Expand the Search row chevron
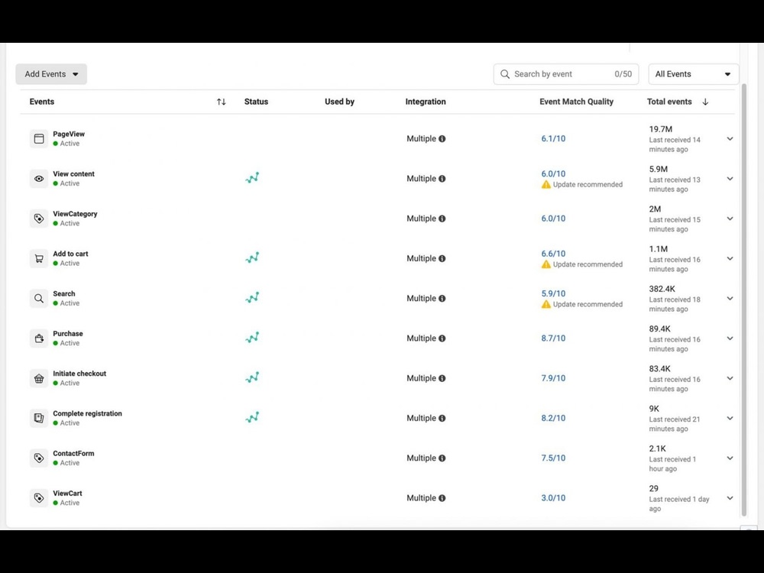764x573 pixels. click(730, 299)
